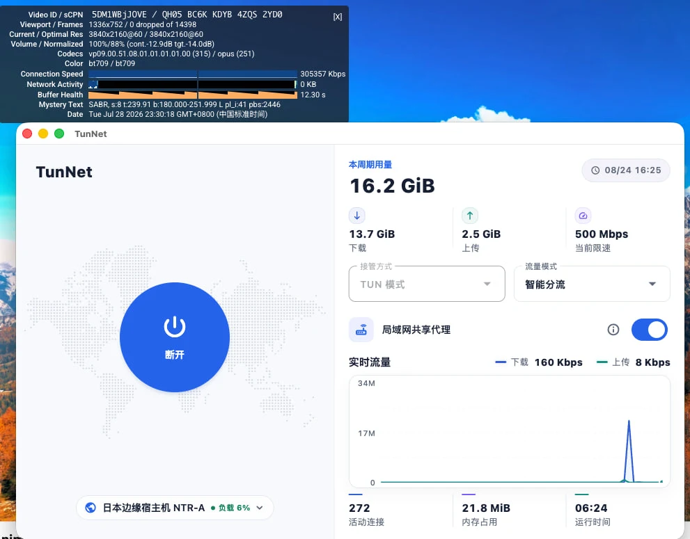Click the 下载 160 Kbps legend entry

[x=539, y=362]
